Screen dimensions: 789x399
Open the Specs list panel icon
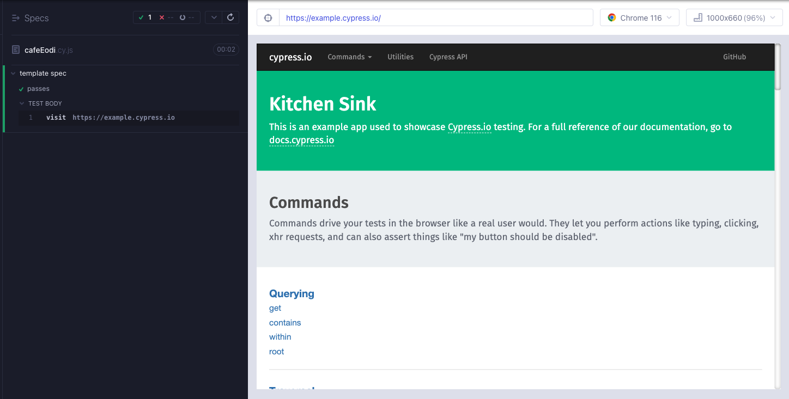tap(16, 18)
